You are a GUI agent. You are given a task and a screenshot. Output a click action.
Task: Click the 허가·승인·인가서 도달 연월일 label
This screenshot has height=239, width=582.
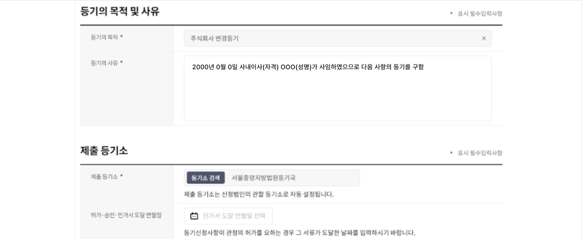pyautogui.click(x=126, y=215)
